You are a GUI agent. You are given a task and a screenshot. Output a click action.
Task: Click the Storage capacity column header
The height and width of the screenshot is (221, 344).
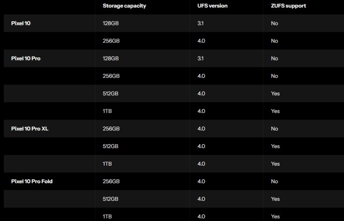pyautogui.click(x=124, y=6)
